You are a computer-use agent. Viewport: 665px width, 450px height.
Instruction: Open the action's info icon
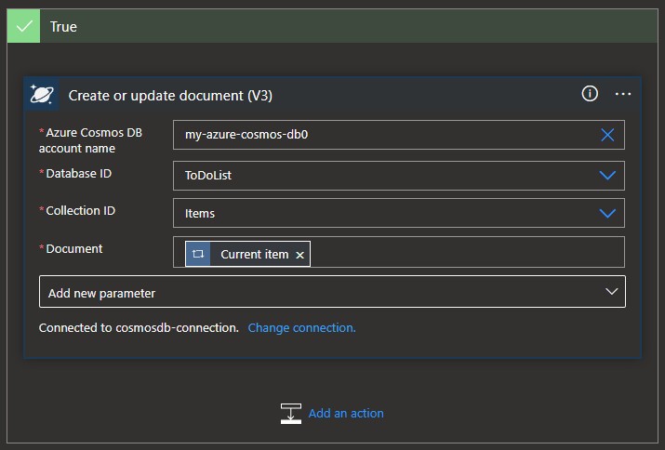pos(590,94)
